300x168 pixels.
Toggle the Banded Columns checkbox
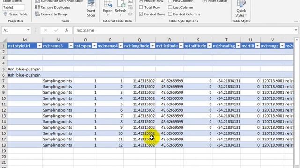click(x=170, y=14)
